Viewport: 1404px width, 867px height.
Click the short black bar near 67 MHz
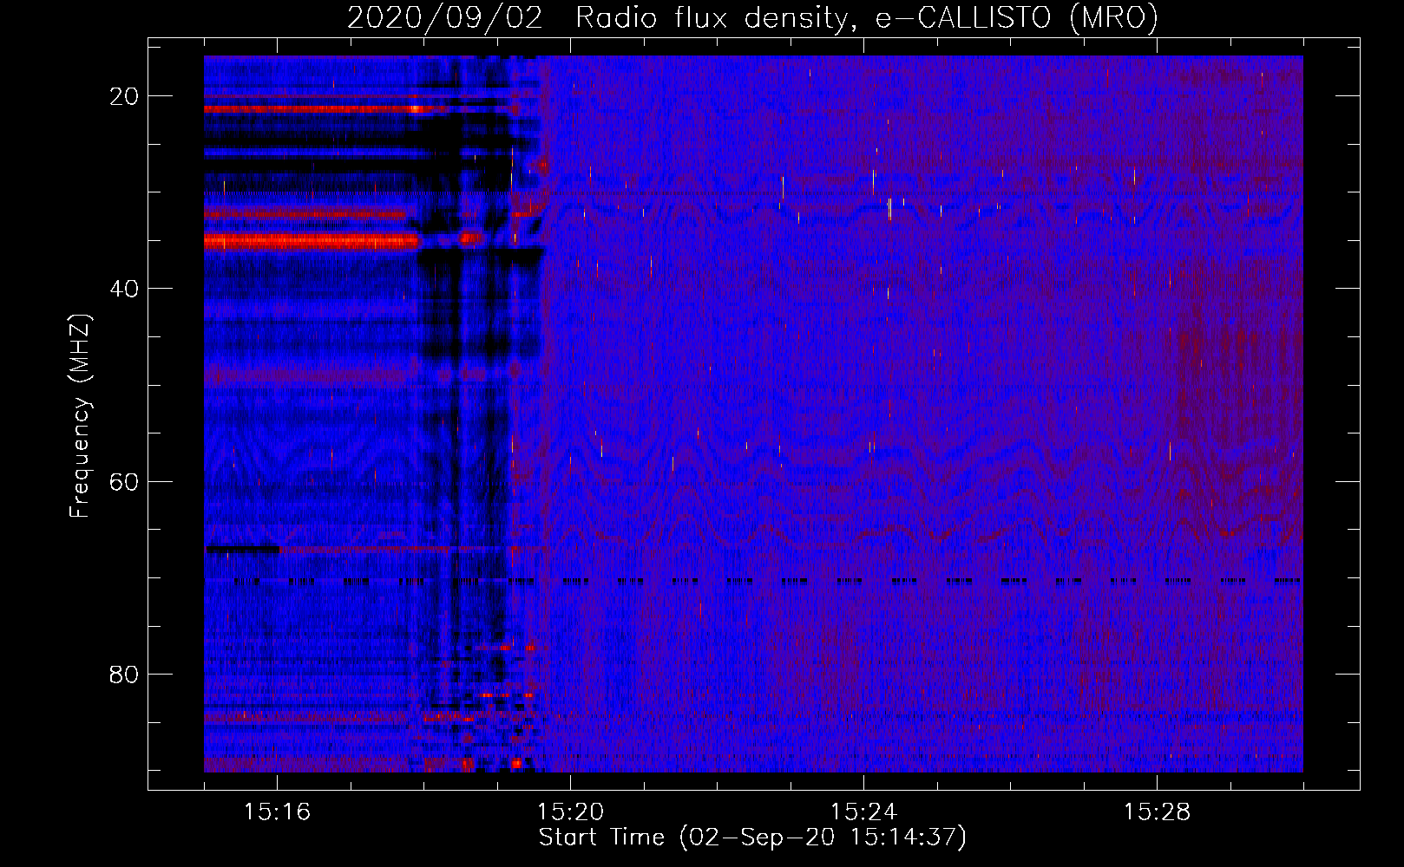pos(243,549)
